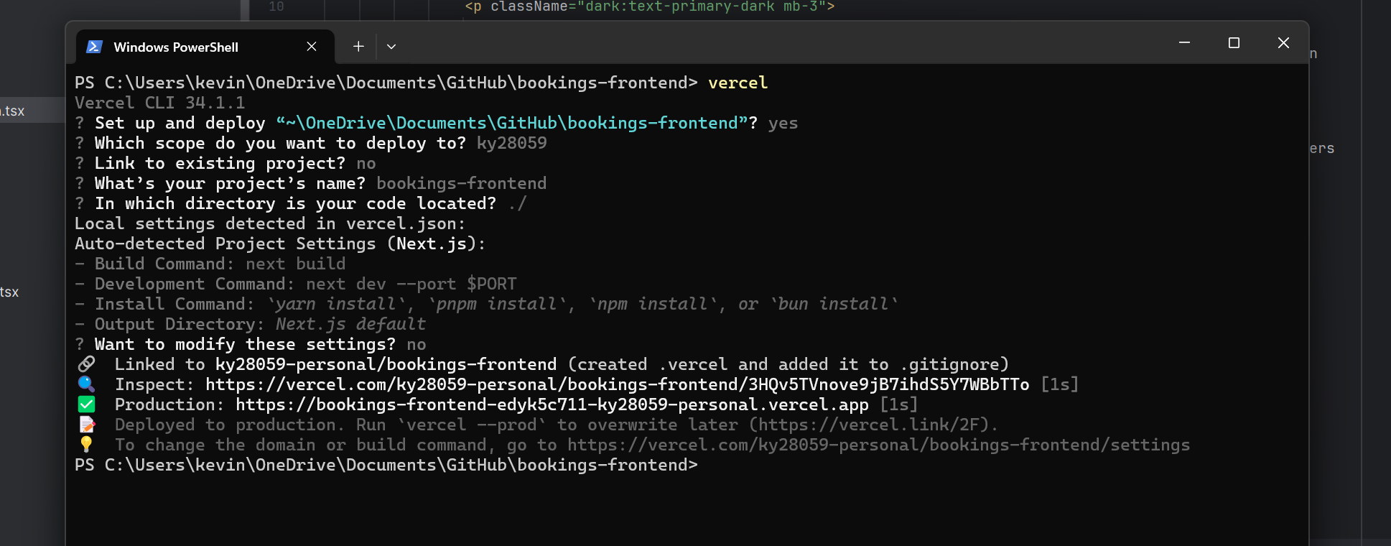Click the 'Vercel CLI 34.1.1' line
This screenshot has height=546, width=1391.
(160, 103)
